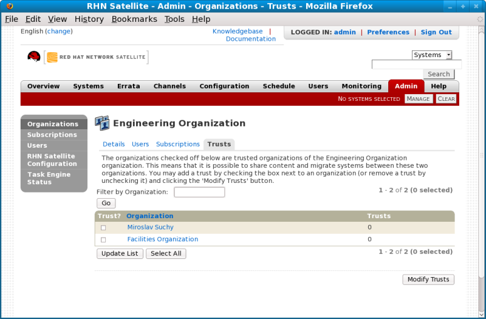Click the Firefox icon in title bar
486x319 pixels.
tap(9, 6)
